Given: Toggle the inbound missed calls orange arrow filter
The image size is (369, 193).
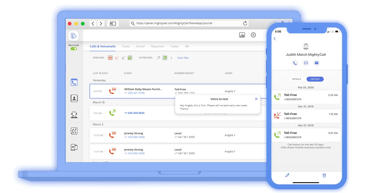Looking at the screenshot, I should pos(117,58).
